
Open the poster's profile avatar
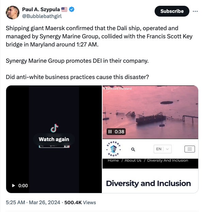(13, 13)
